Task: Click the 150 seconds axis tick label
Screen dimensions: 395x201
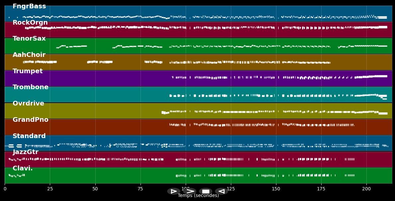Action: point(276,189)
